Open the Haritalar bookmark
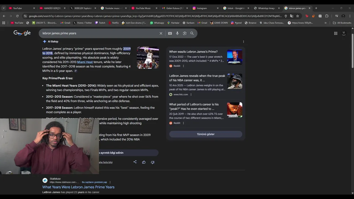 [173, 23]
